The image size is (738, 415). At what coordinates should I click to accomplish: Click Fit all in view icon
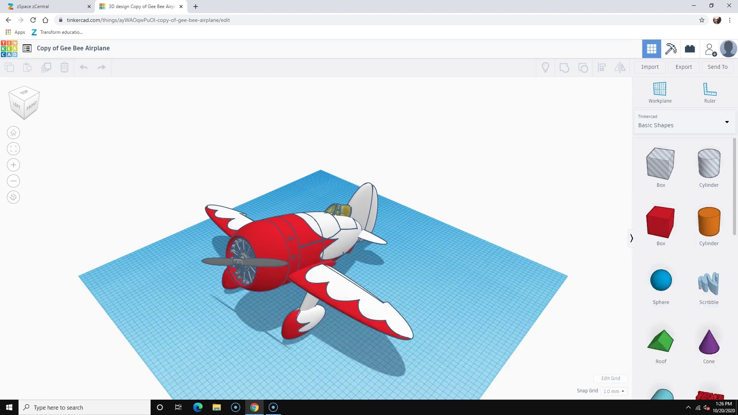13,149
